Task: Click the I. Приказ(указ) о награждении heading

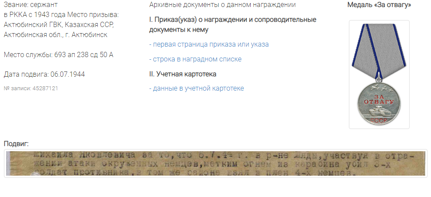Action: (x=233, y=25)
